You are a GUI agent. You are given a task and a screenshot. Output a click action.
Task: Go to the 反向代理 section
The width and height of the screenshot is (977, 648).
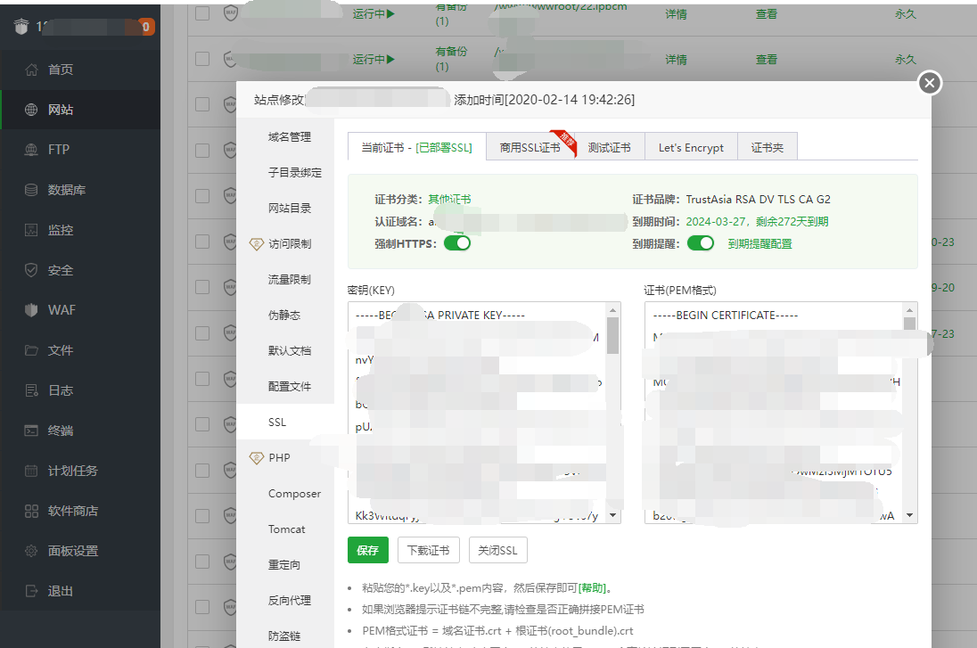(289, 601)
